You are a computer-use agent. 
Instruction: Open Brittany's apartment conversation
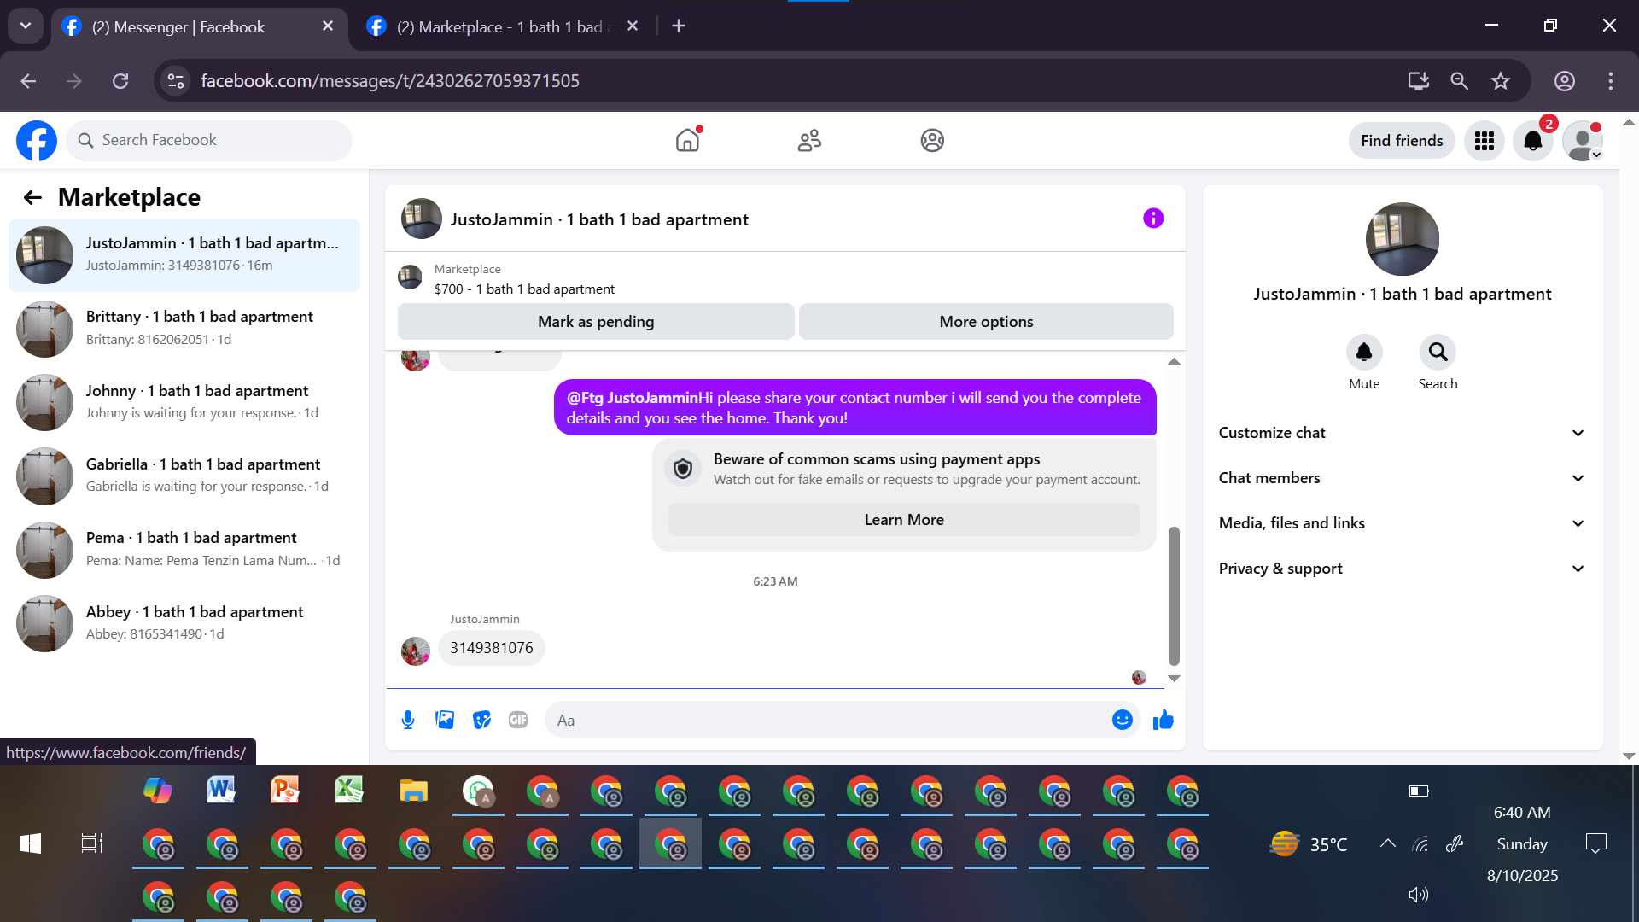(184, 328)
